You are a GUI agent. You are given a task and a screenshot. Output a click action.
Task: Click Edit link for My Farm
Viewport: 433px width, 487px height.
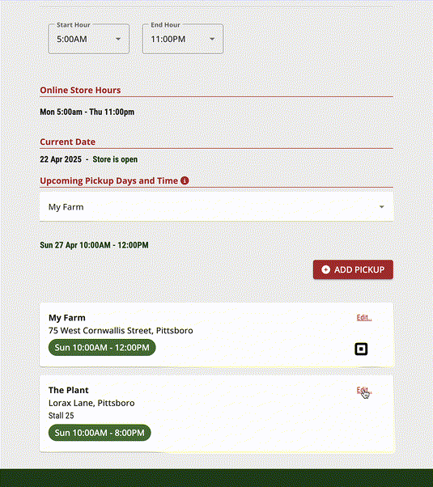[364, 317]
